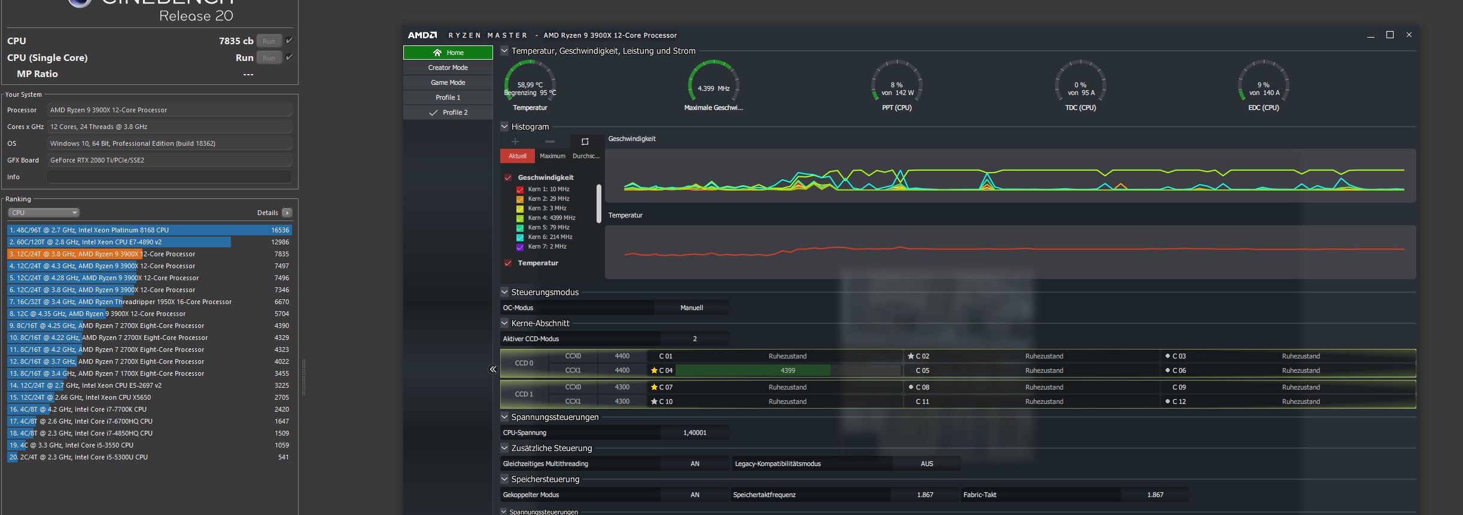Run the CPU (Single Core) test
This screenshot has height=515, width=1463.
pos(269,58)
